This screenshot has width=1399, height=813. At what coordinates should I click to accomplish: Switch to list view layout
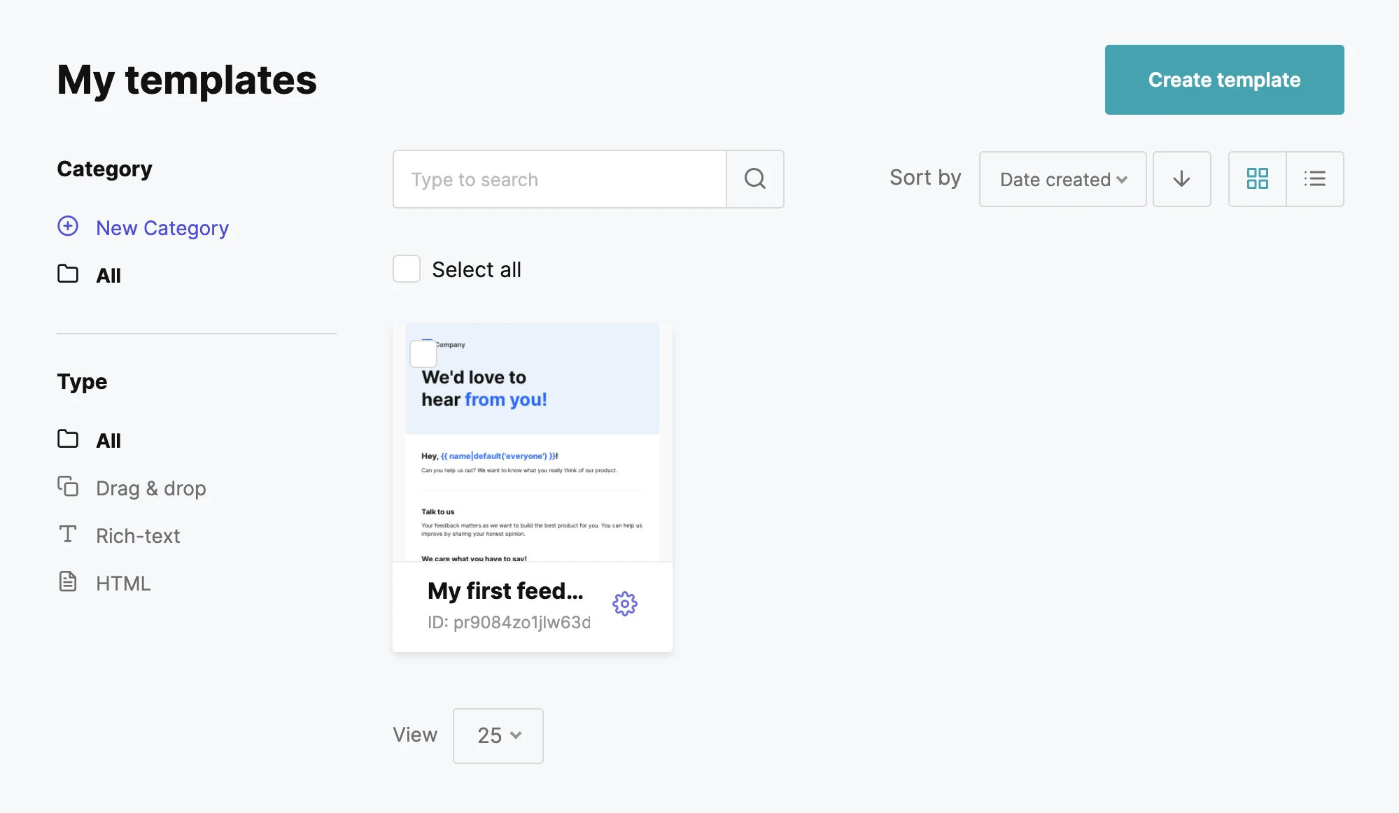(1315, 179)
